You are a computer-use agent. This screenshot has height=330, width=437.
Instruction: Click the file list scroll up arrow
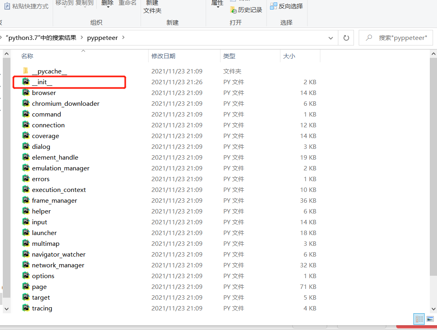433,54
